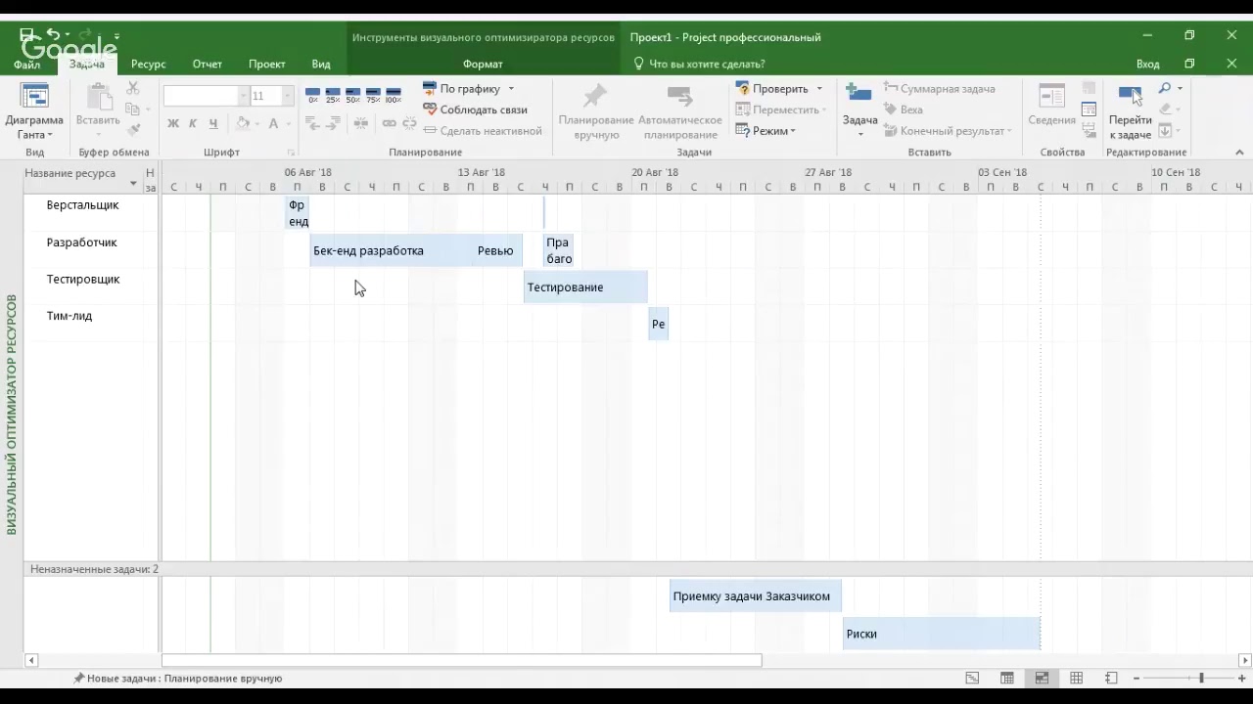Image resolution: width=1253 pixels, height=704 pixels.
Task: Switch to the Проект tab
Action: 266,64
